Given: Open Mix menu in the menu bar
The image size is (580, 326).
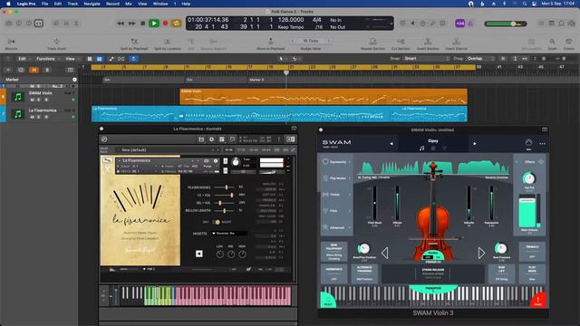Looking at the screenshot, I should [x=129, y=4].
